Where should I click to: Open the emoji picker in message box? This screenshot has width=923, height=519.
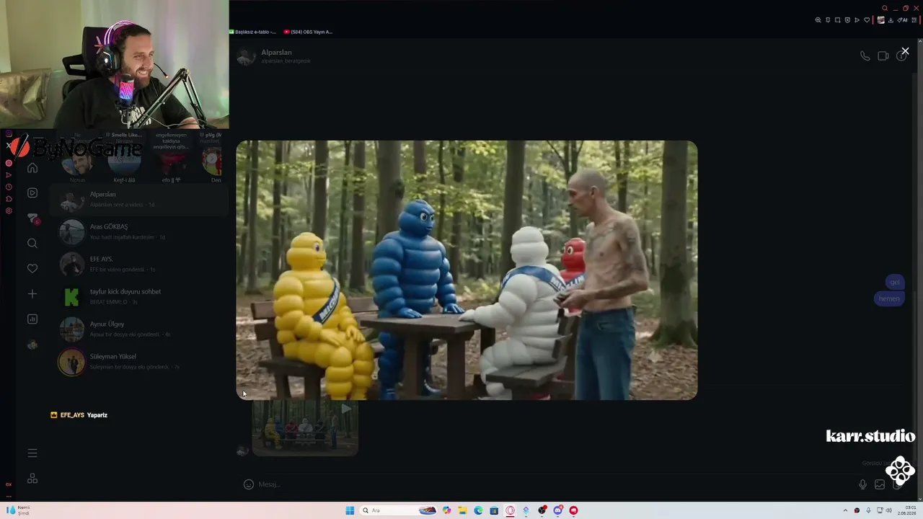tap(249, 484)
